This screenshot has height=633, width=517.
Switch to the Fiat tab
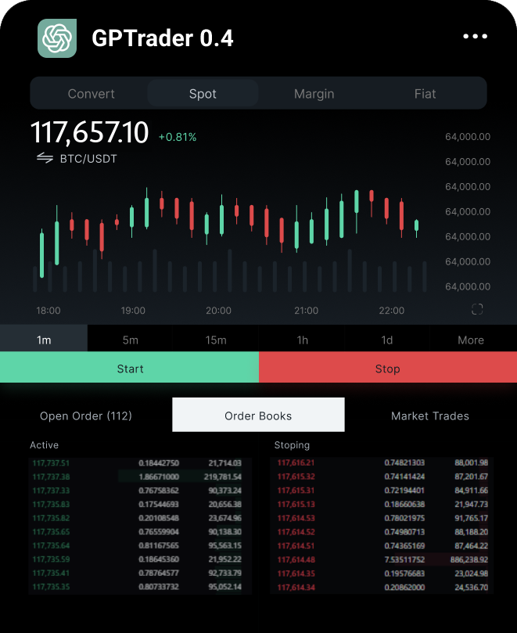(425, 94)
